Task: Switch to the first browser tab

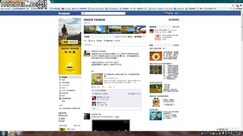Action: pos(13,2)
